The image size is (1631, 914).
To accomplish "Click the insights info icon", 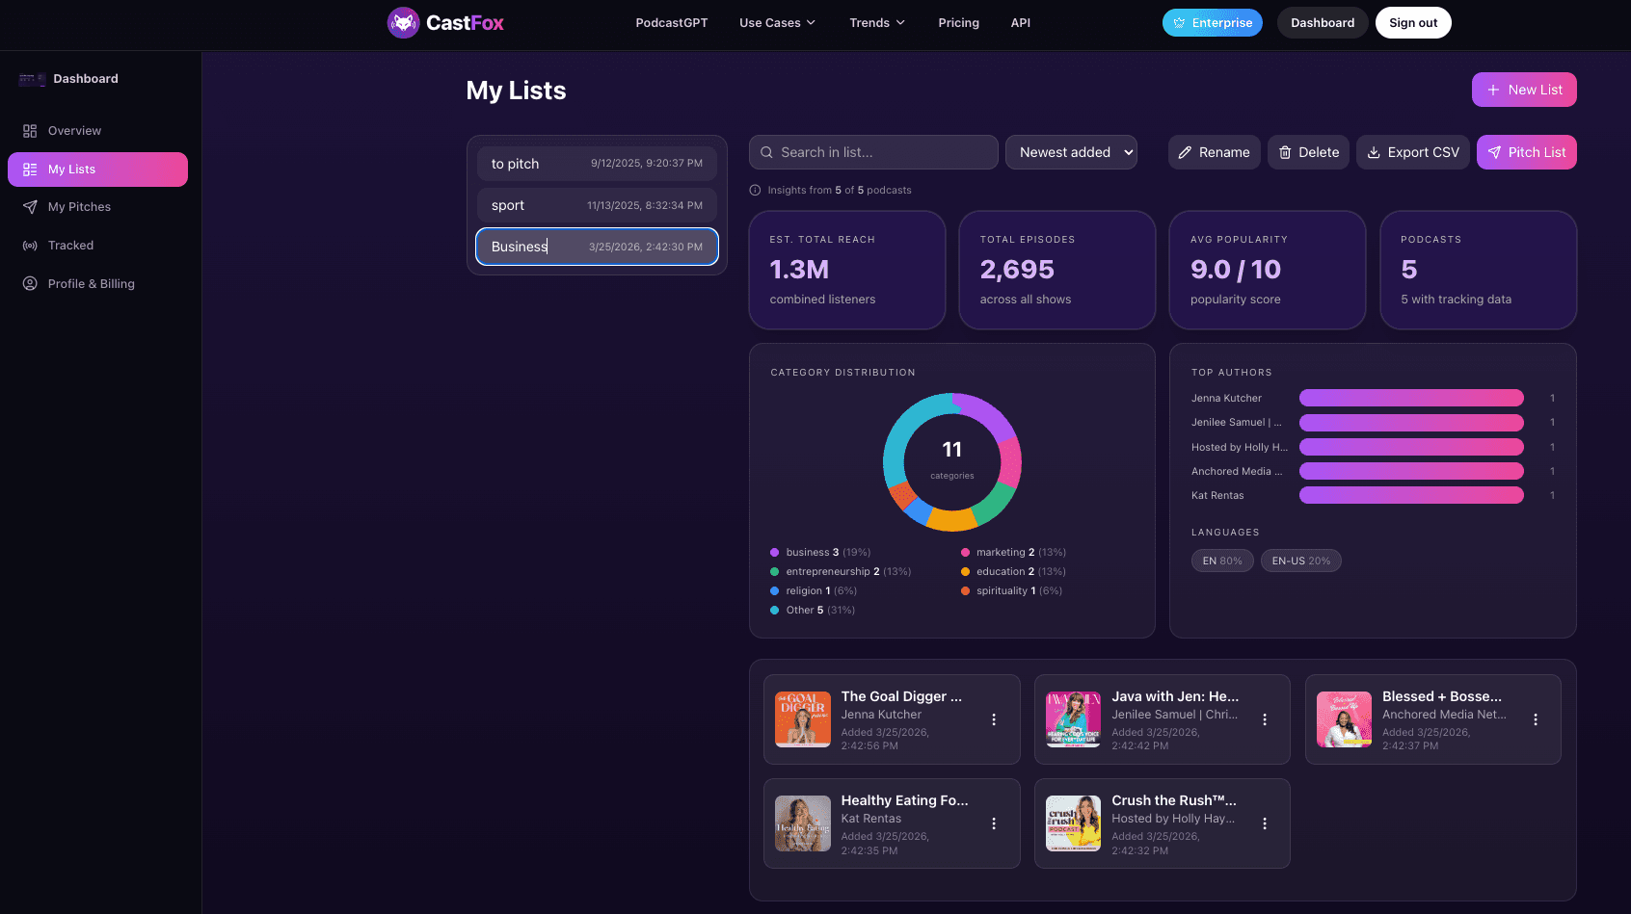I will pos(756,191).
